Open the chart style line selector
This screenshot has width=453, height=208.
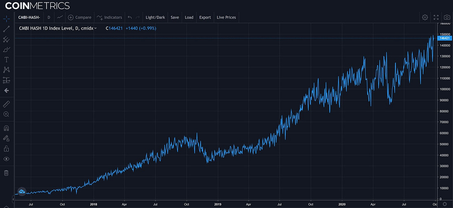pos(60,17)
